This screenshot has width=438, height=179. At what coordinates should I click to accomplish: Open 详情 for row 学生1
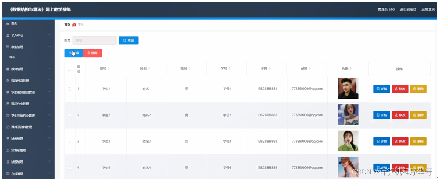382,89
